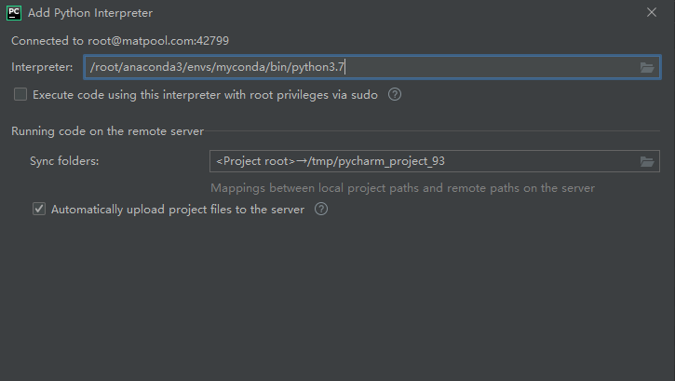Click '/tmp/pycharm_project_93' remote path text
Image resolution: width=675 pixels, height=381 pixels.
tap(376, 161)
